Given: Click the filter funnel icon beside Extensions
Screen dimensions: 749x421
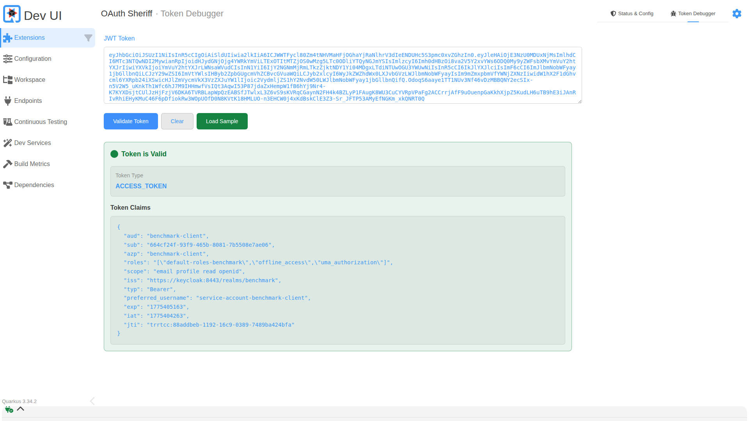Looking at the screenshot, I should [88, 38].
